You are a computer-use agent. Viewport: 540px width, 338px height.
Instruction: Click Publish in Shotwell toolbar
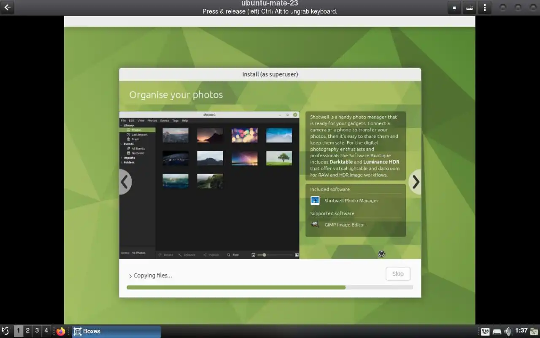click(x=211, y=255)
